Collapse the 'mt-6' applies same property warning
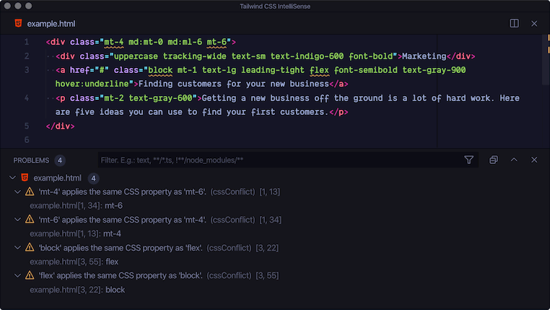This screenshot has width=550, height=310. tap(18, 220)
